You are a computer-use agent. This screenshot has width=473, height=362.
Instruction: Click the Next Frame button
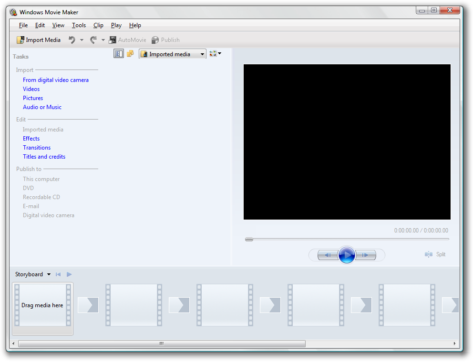pyautogui.click(x=366, y=255)
